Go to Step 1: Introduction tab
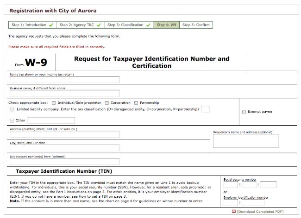Screen dimensions: 301x218 point(32,25)
